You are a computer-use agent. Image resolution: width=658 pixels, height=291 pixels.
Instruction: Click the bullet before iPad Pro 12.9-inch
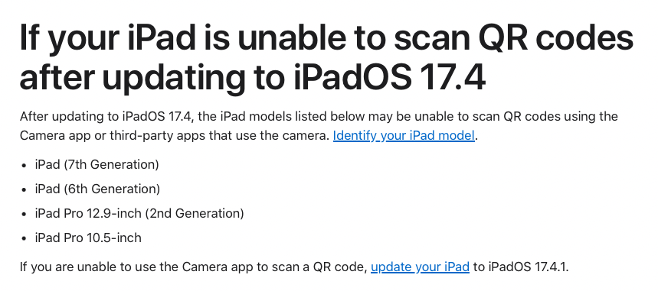[x=24, y=214]
